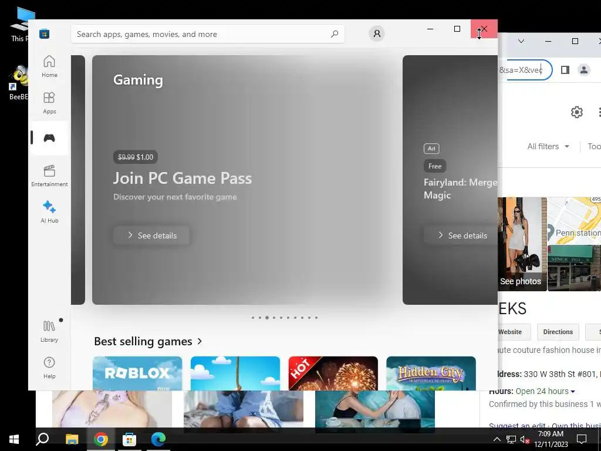The image size is (601, 451).
Task: Click the Ad label on Fairyland card
Action: (x=431, y=149)
